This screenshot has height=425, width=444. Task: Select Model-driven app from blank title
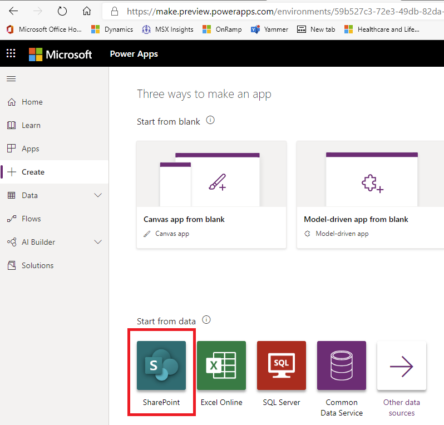click(x=356, y=219)
